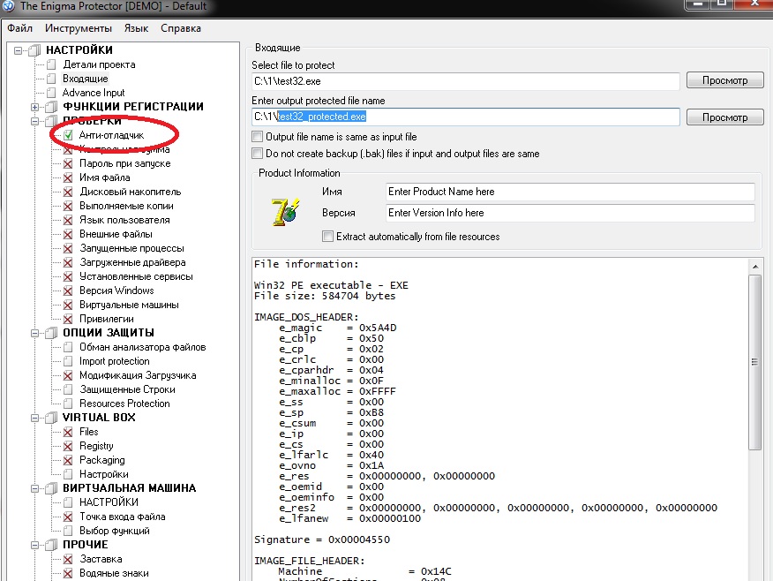Click the Виртуальные машины status icon
Image resolution: width=773 pixels, height=581 pixels.
coord(68,305)
